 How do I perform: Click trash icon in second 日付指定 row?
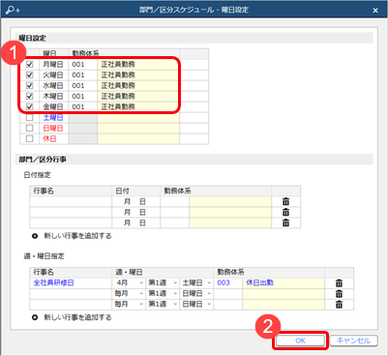click(285, 213)
